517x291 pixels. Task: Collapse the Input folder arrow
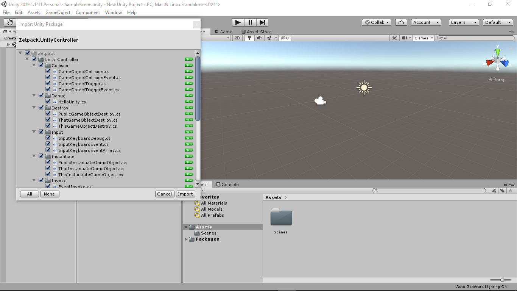34,132
